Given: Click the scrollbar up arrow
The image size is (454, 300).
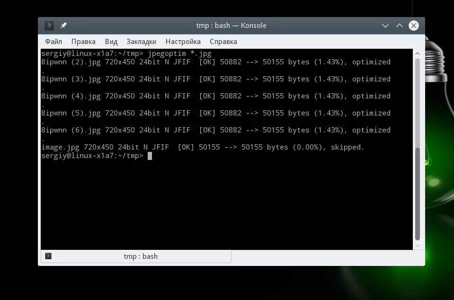Looking at the screenshot, I should click(417, 53).
